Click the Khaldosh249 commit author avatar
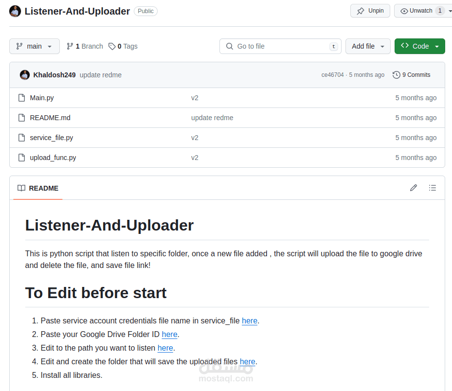The image size is (452, 391). coord(25,75)
